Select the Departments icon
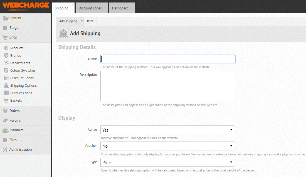The width and height of the screenshot is (306, 177). point(6,63)
